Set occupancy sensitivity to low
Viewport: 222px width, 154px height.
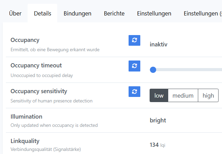tap(159, 96)
